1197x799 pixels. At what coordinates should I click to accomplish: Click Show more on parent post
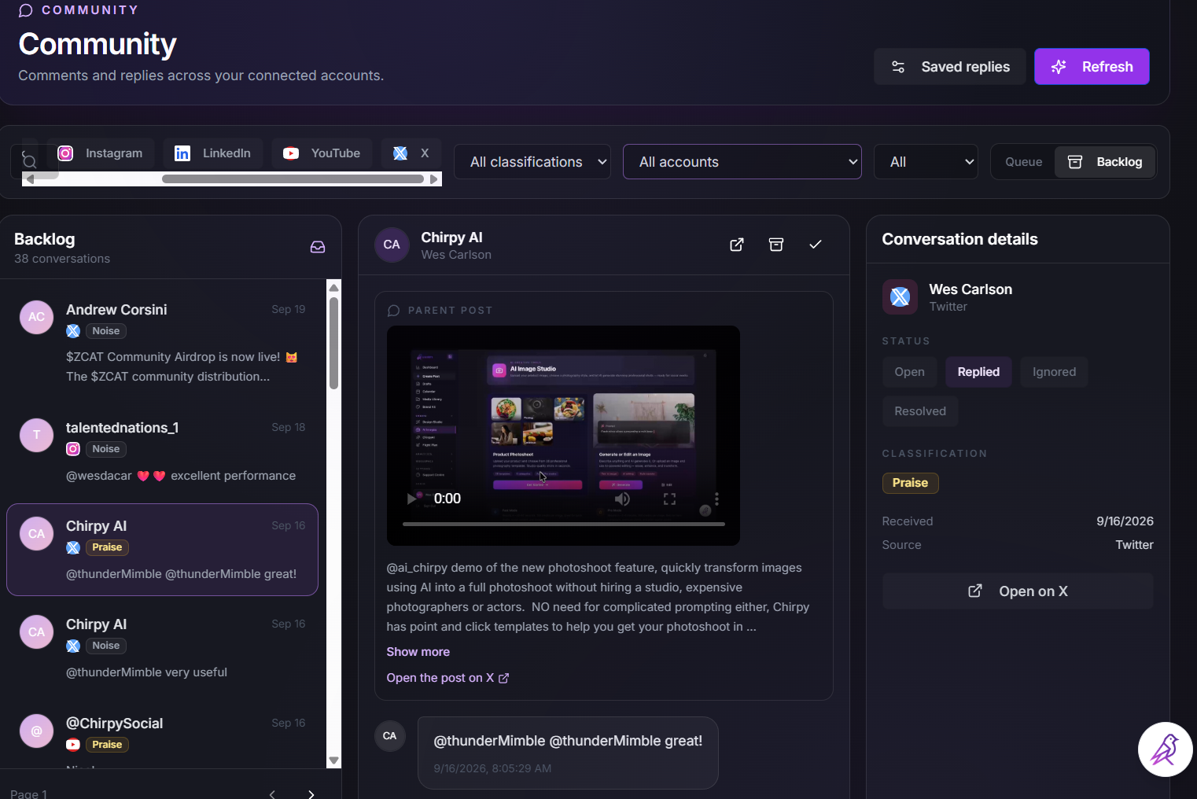coord(418,652)
